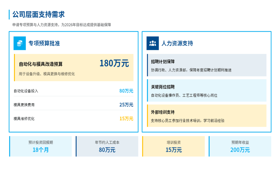Select the 公司层面支持需求 page title
Viewport: 280px width, 175px height.
point(39,15)
